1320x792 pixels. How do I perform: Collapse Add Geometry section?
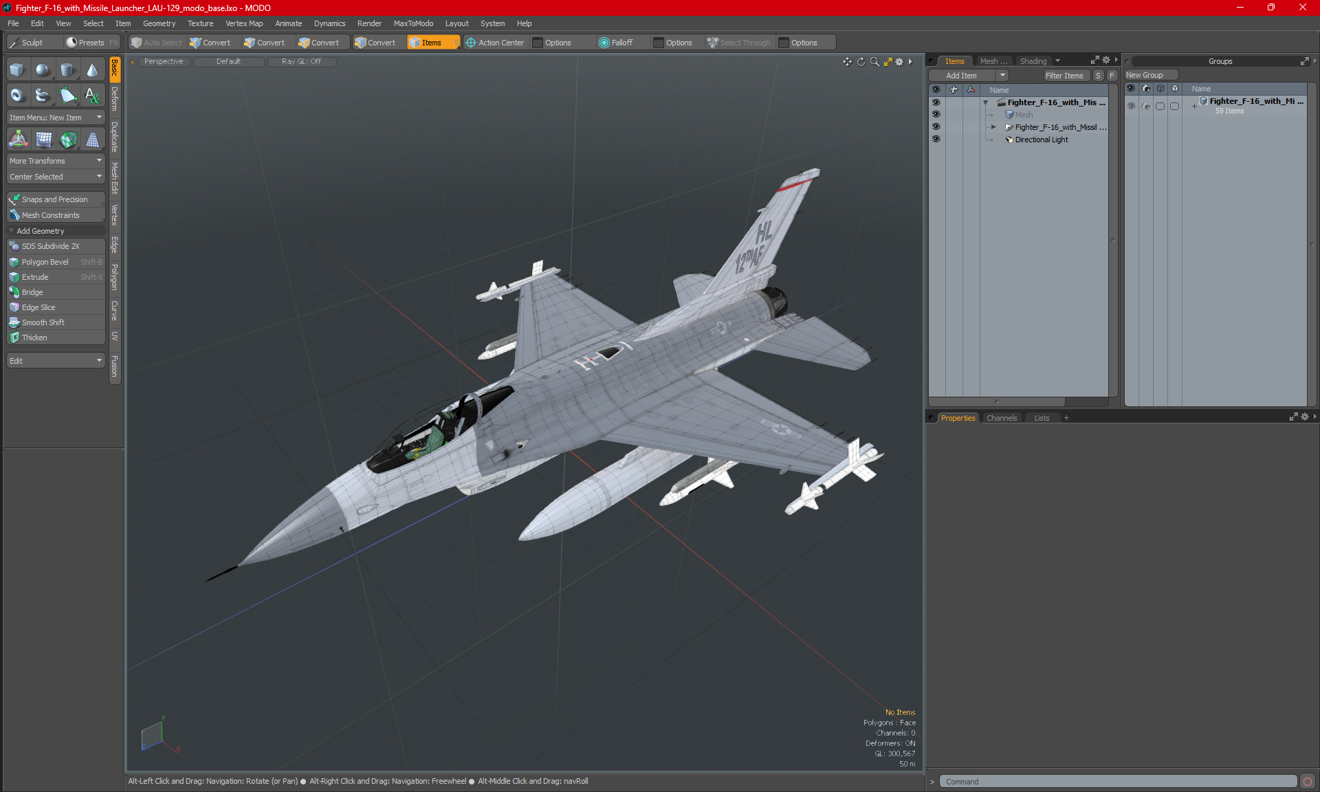(x=12, y=231)
